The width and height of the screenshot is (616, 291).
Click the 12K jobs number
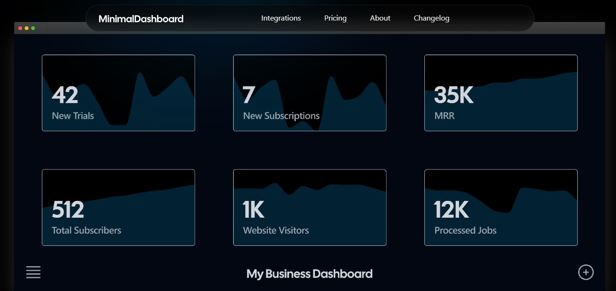(451, 210)
